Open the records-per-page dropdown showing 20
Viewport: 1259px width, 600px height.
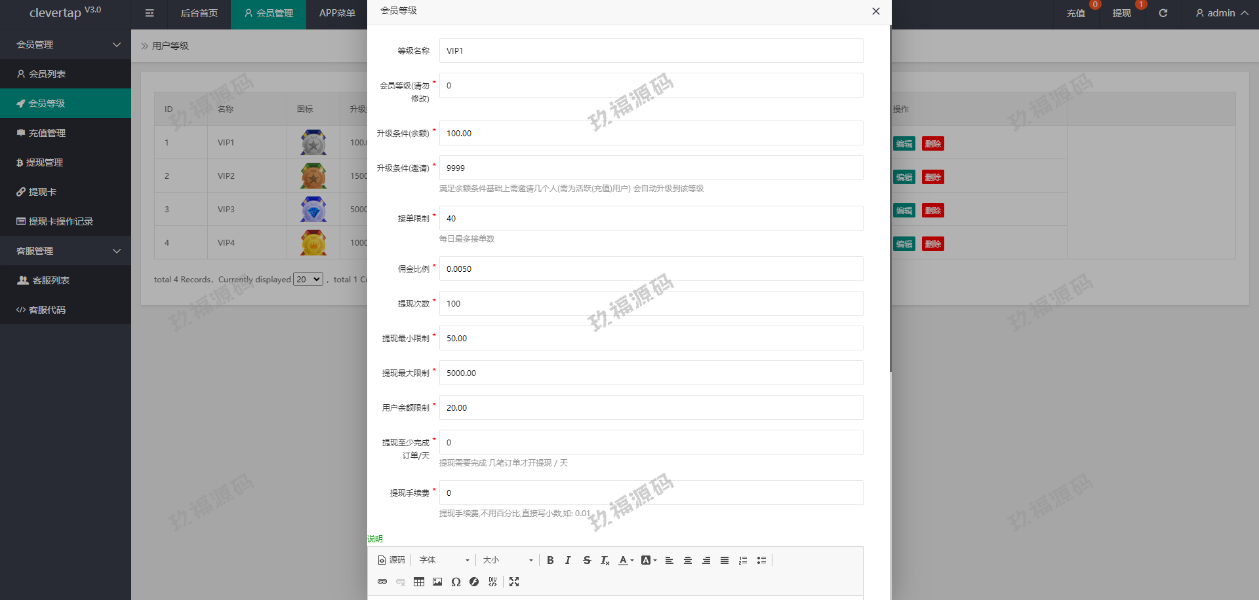click(x=308, y=279)
